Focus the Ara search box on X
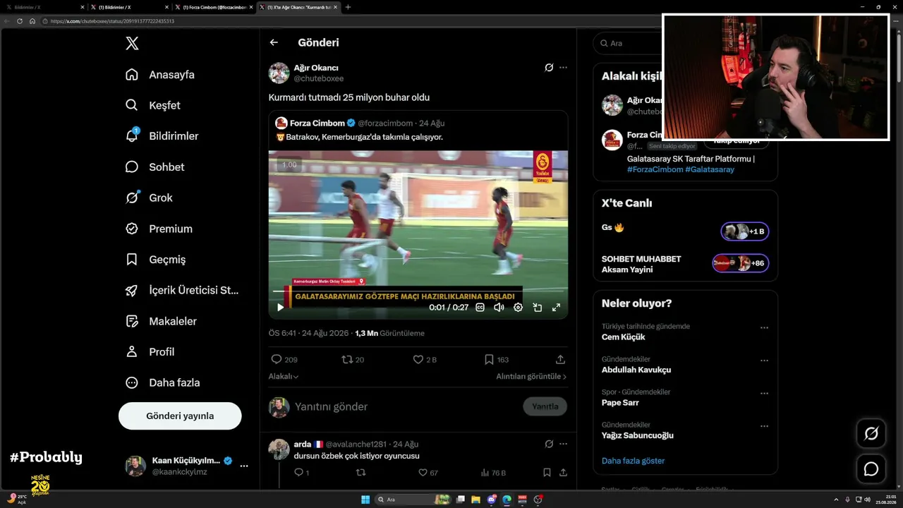This screenshot has width=903, height=508. pos(628,43)
